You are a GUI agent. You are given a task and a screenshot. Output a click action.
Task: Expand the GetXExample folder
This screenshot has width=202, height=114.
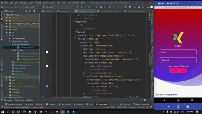coord(9,39)
